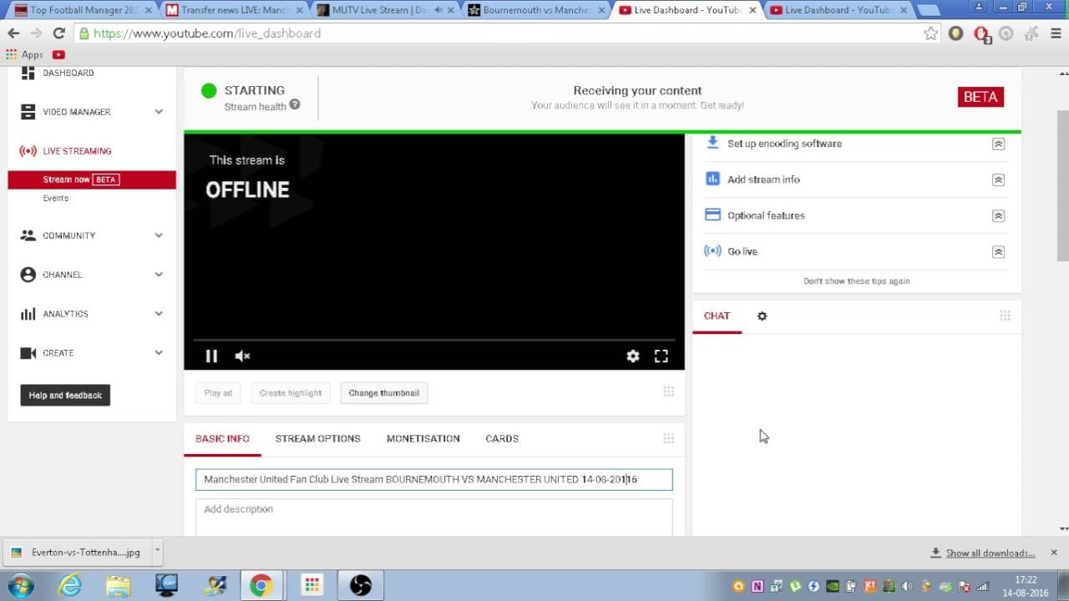Collapse the Set up encoding software tip

[x=997, y=144]
